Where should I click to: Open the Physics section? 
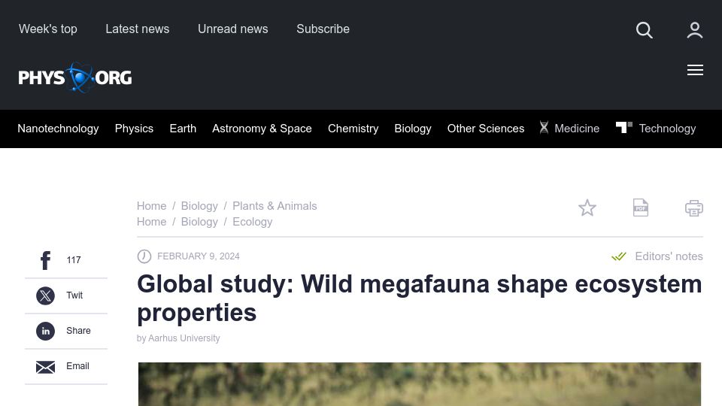[134, 129]
